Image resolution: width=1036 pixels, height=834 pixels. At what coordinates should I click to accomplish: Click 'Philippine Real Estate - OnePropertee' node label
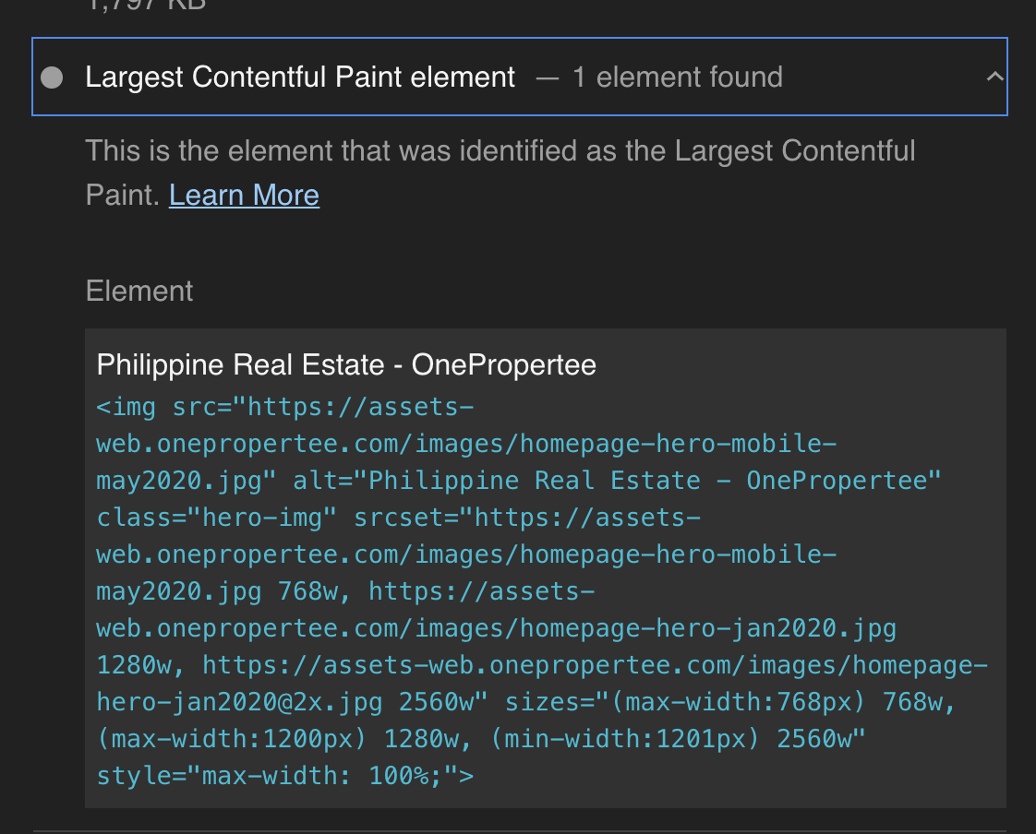click(346, 364)
